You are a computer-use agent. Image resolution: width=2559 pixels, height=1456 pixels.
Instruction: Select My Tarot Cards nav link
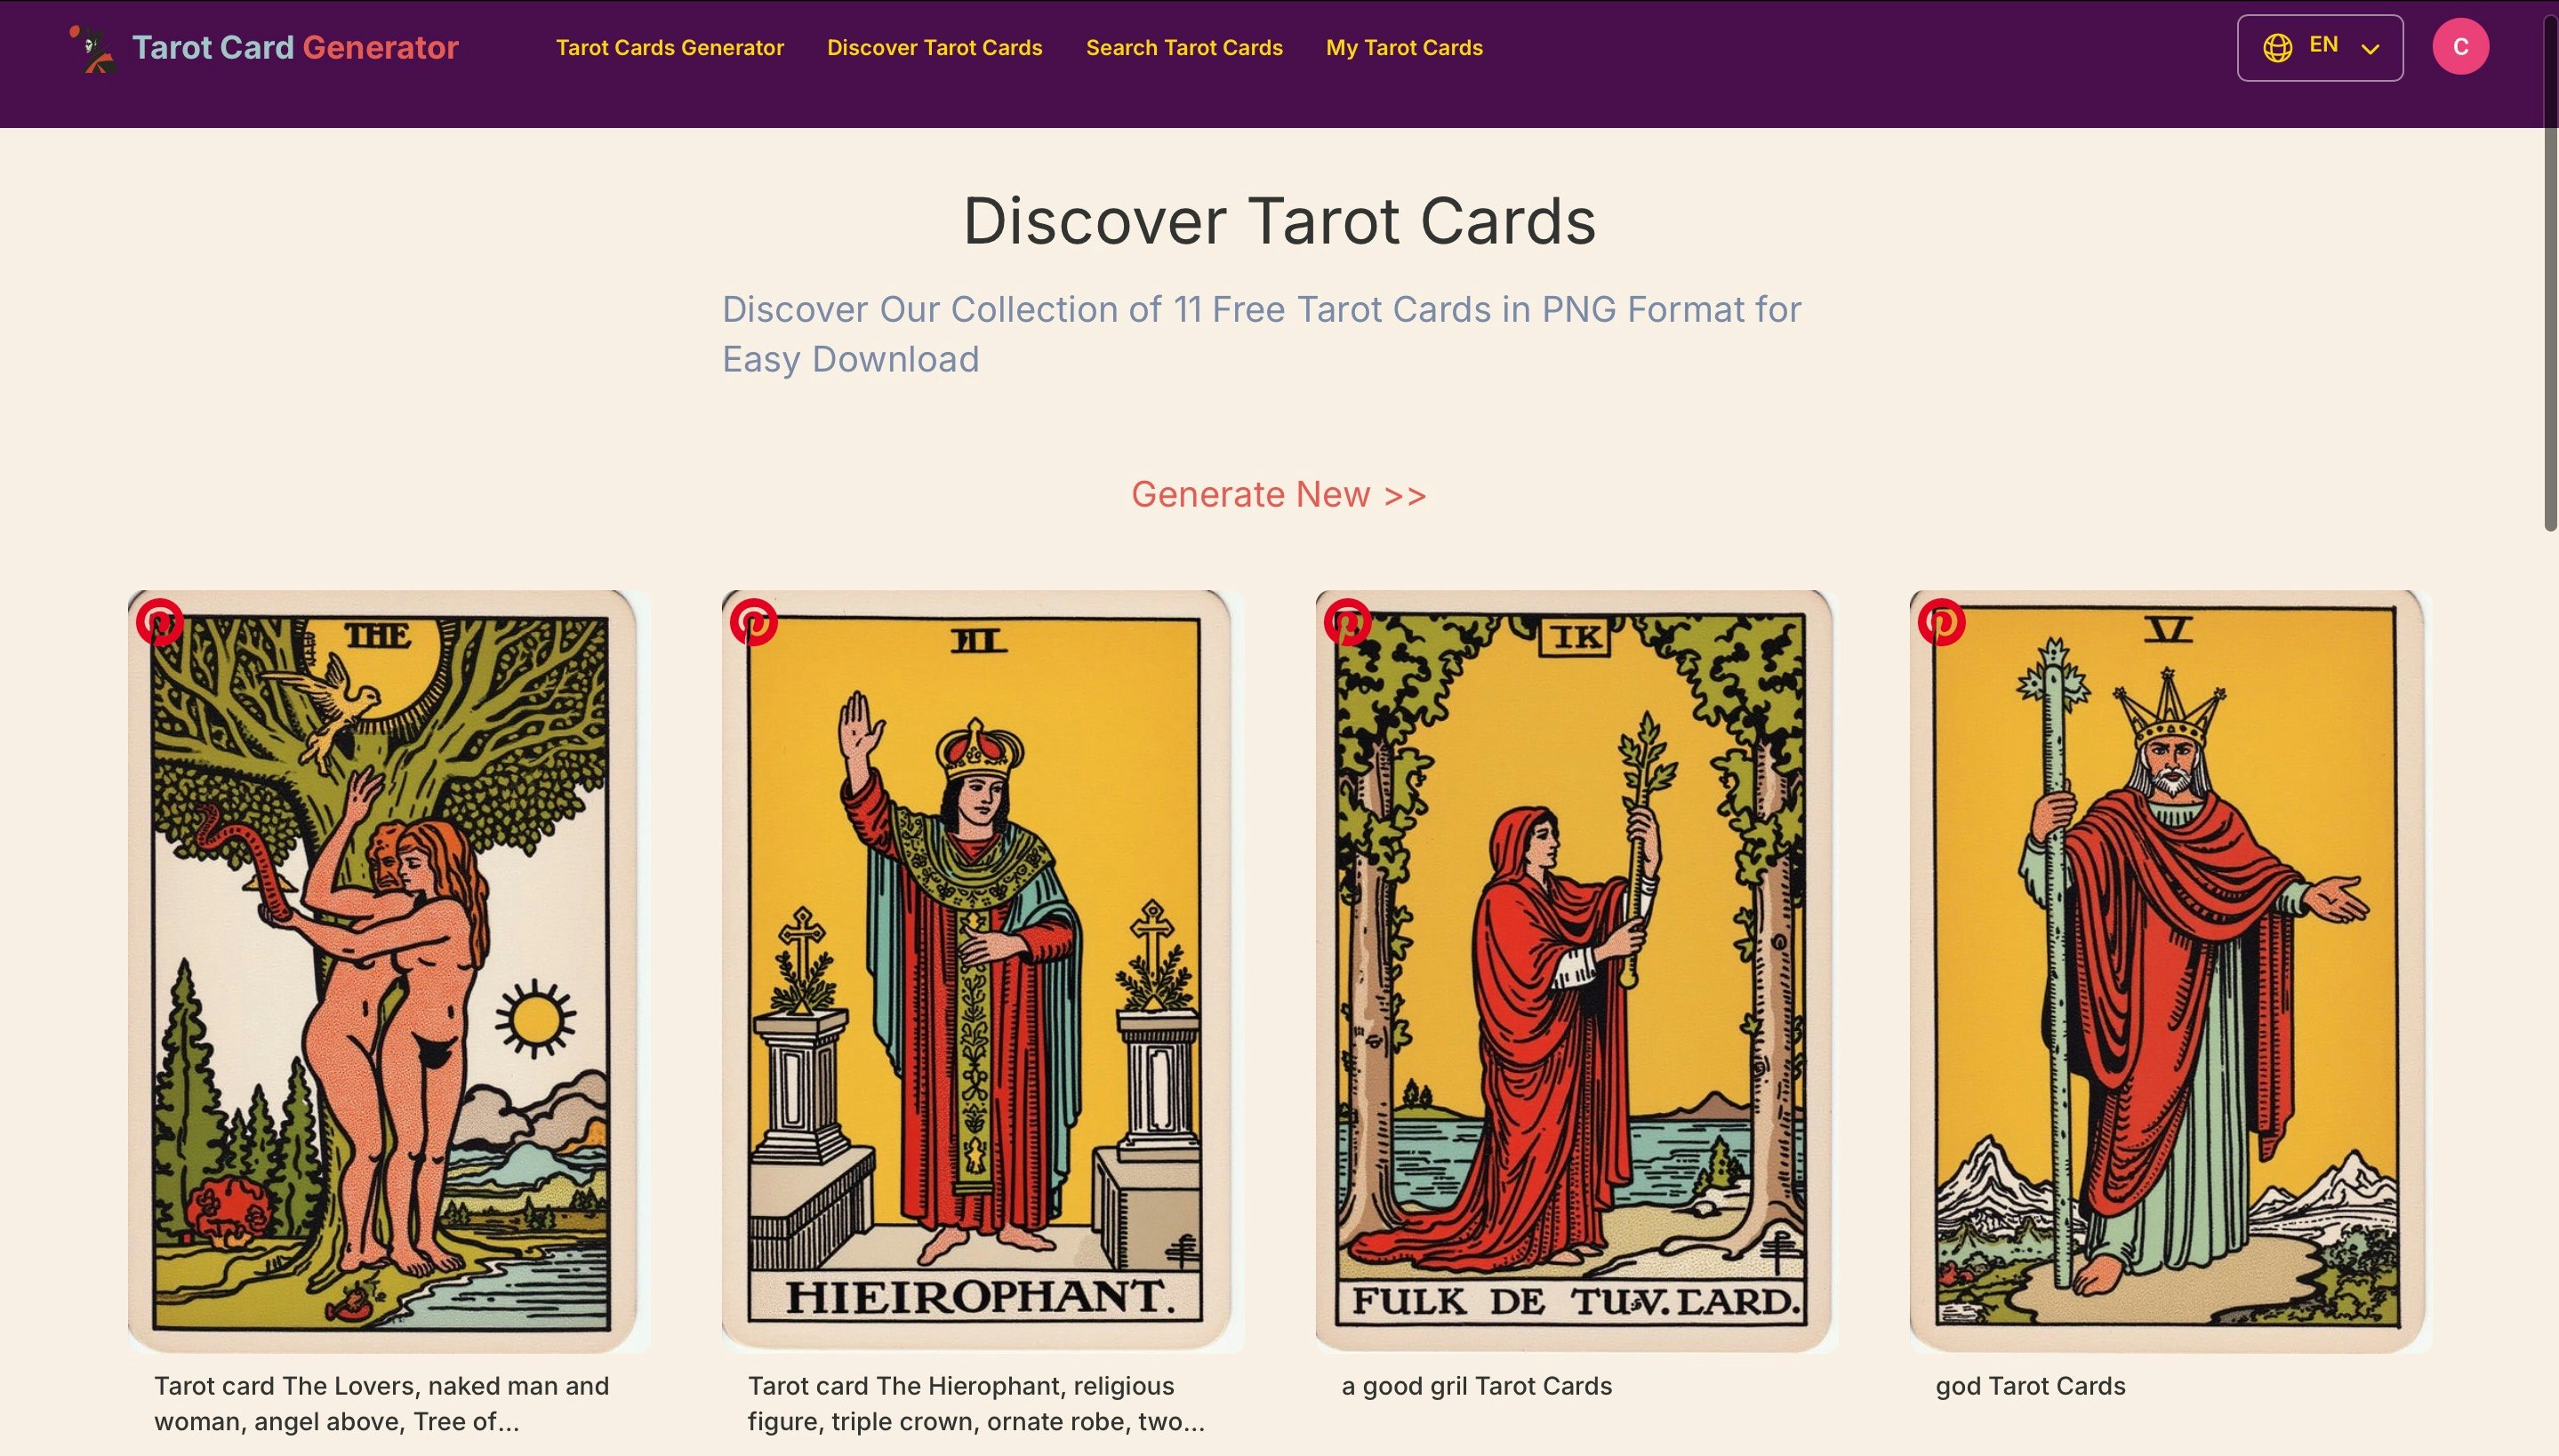1404,48
